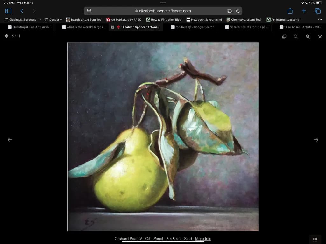Open the page menu in address bar
The height and width of the screenshot is (244, 326).
click(89, 11)
